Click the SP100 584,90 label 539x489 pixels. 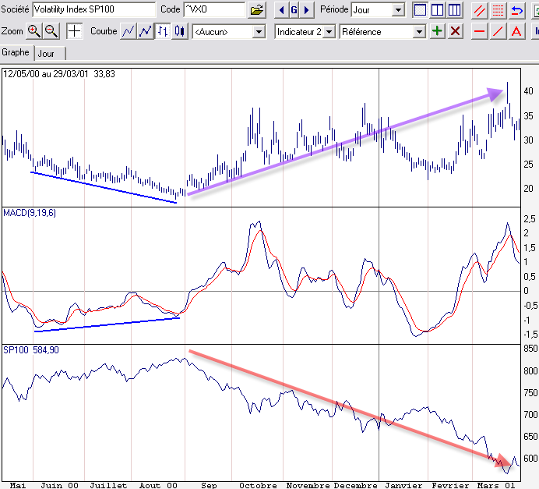(x=31, y=350)
